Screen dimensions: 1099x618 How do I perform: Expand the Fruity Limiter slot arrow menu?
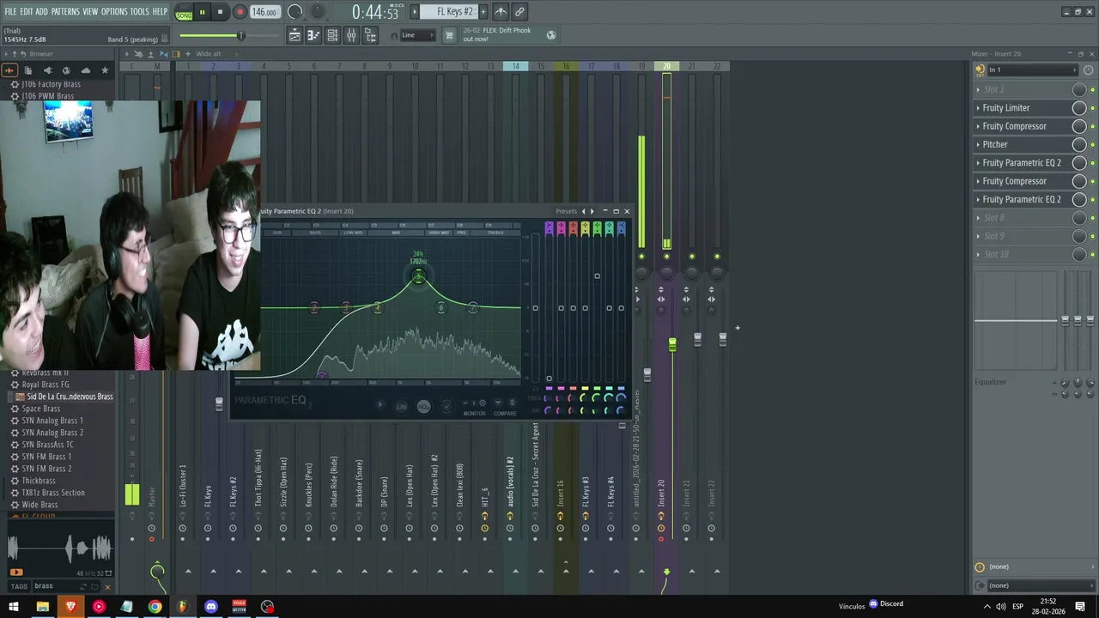point(978,108)
